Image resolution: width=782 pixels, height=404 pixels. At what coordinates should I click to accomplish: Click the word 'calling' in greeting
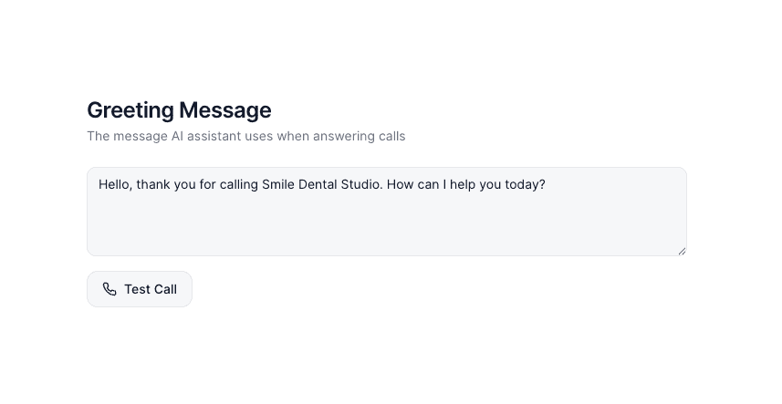tap(239, 184)
